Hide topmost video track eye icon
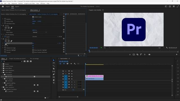The width and height of the screenshot is (180, 101). pos(72,71)
